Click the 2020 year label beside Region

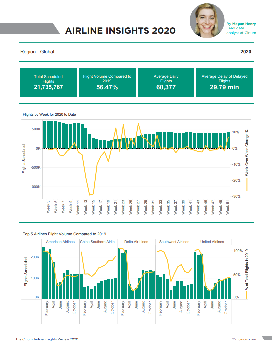[x=246, y=52]
